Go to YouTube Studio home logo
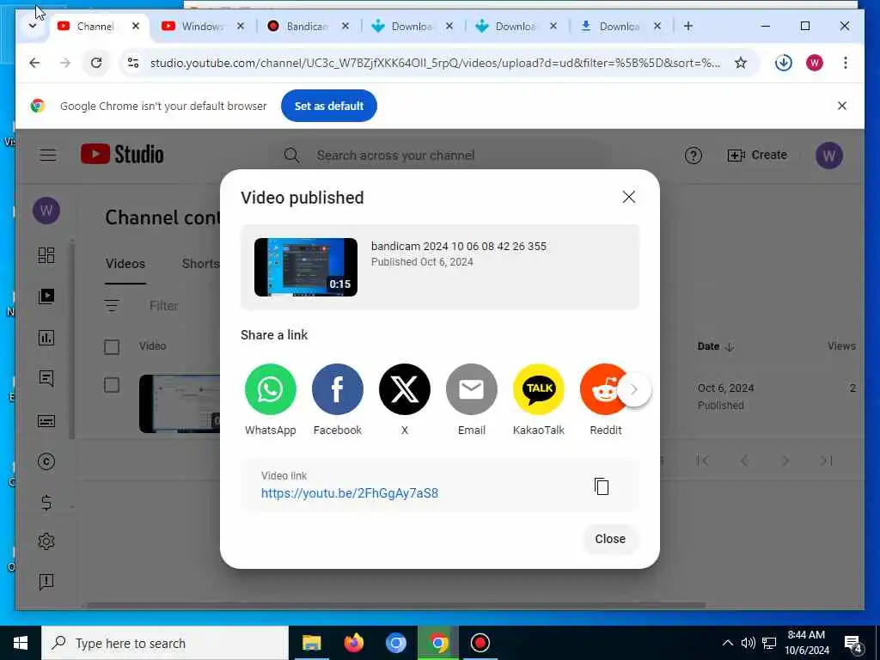Screen dimensions: 880x660 click(122, 155)
